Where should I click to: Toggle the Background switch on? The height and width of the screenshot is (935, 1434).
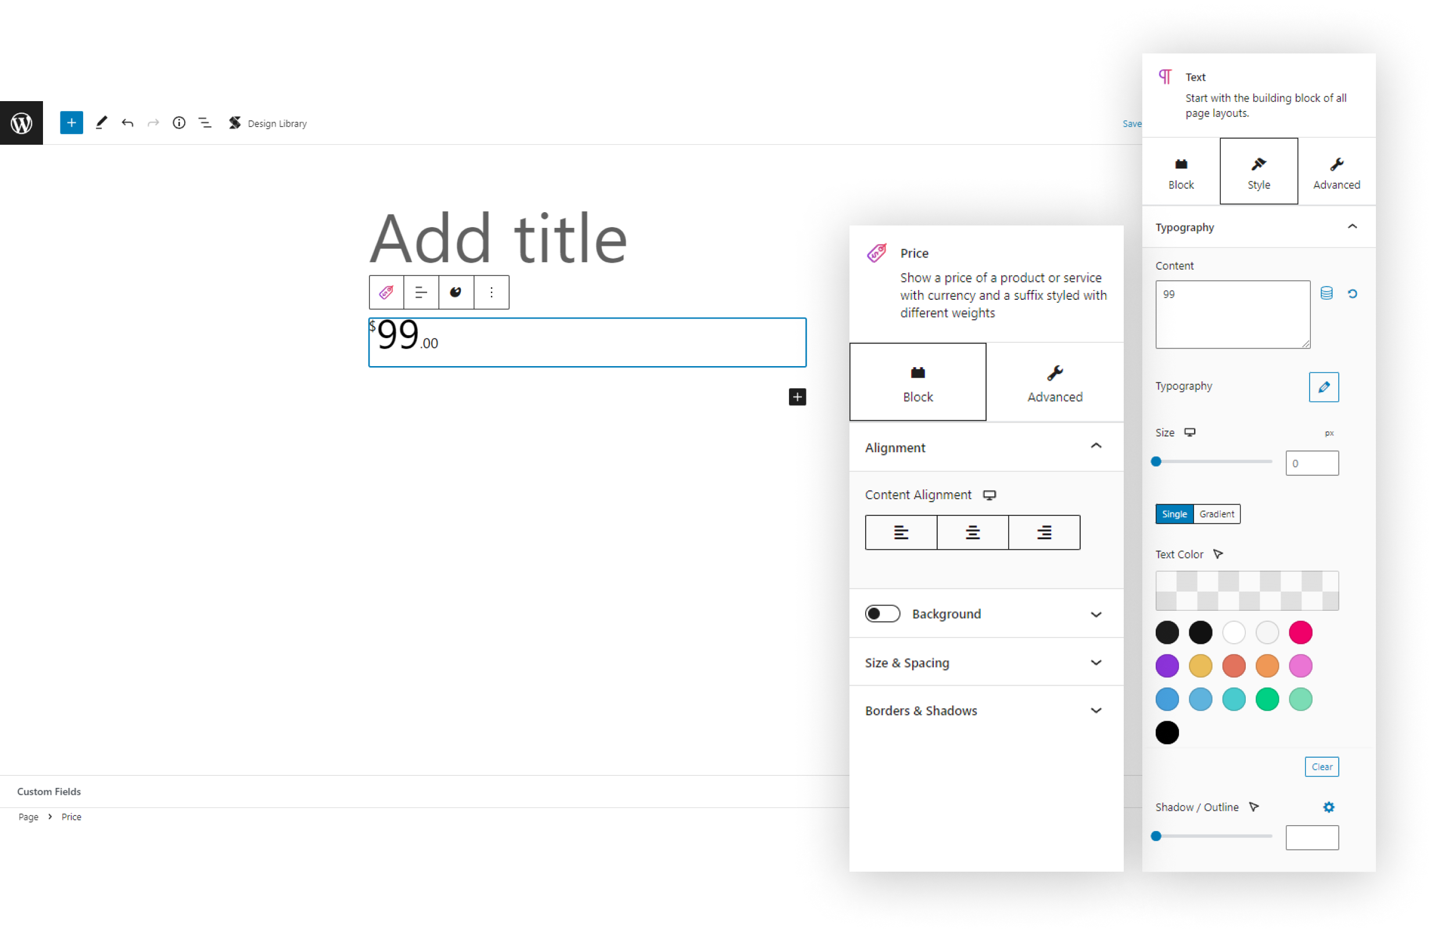tap(882, 613)
